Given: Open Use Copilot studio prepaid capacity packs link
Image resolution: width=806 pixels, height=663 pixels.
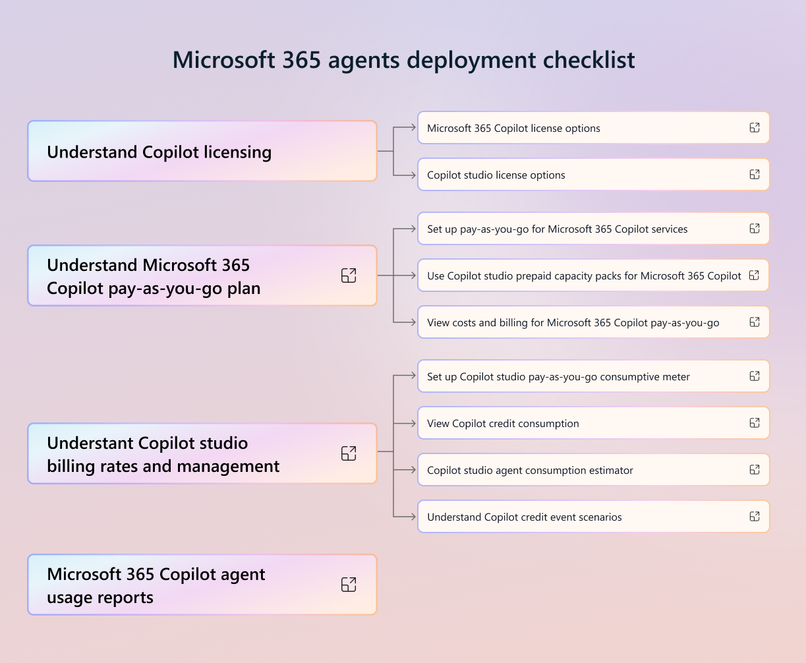Looking at the screenshot, I should 594,275.
